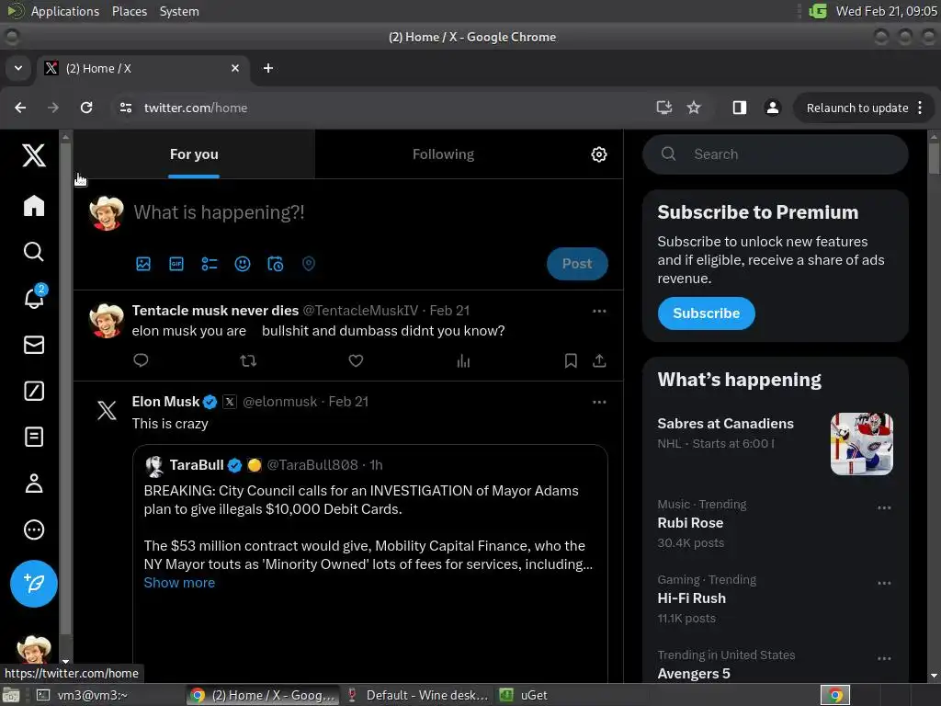Go back to previous page

(x=20, y=108)
